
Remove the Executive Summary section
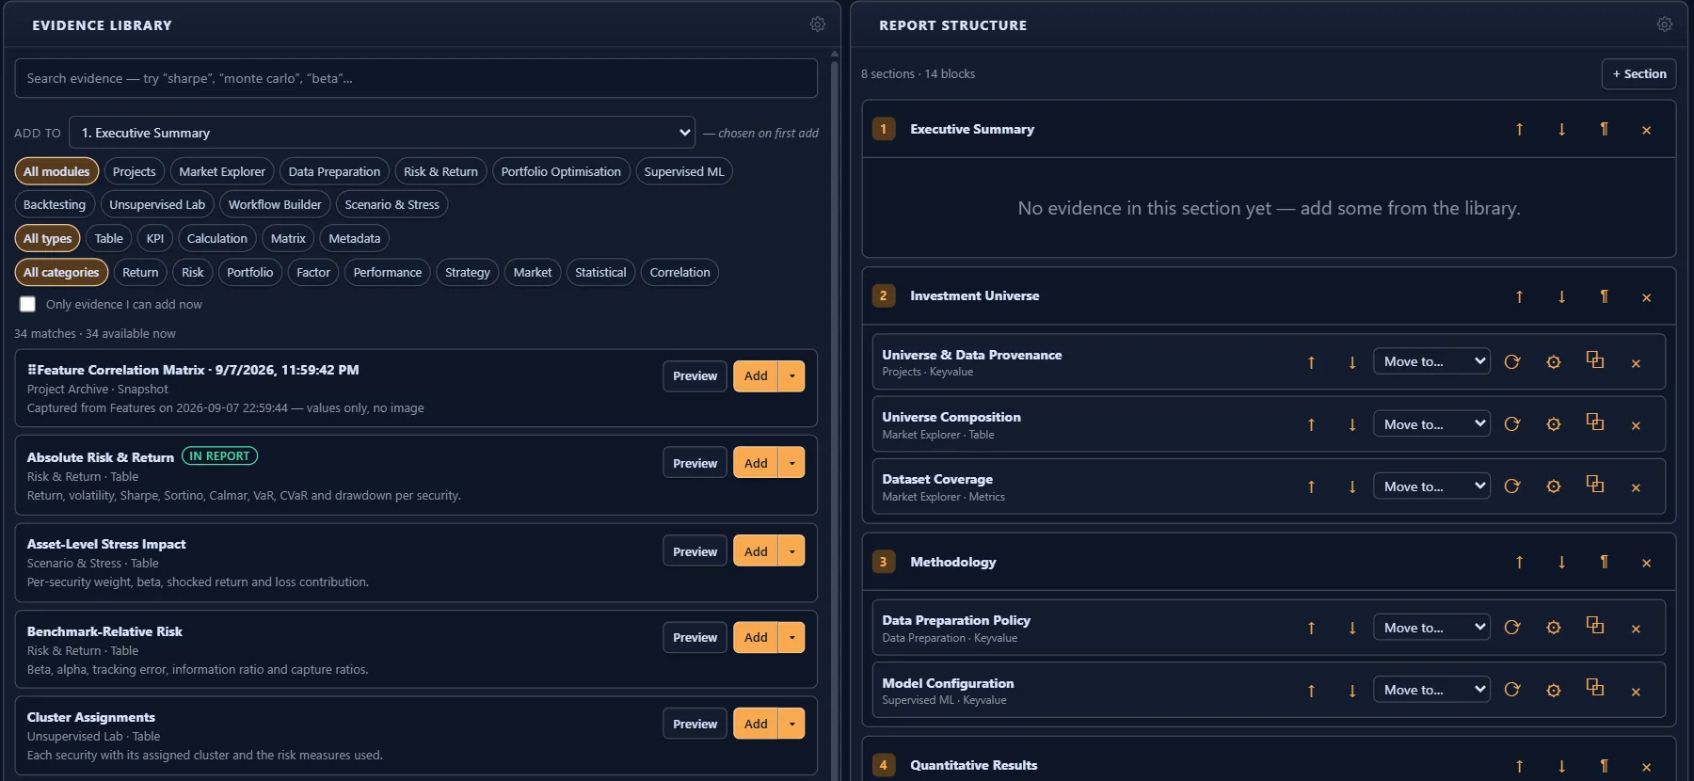[x=1646, y=130]
